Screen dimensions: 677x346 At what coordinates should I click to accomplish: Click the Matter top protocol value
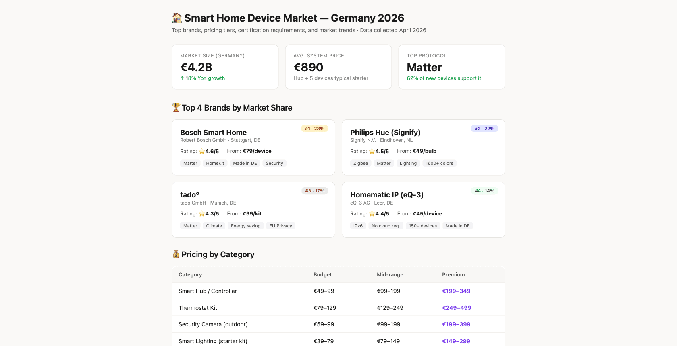pyautogui.click(x=424, y=67)
